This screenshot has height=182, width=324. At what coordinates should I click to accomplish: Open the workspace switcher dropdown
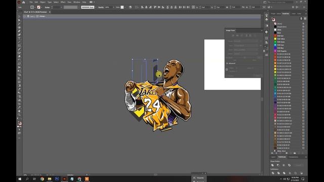(265, 2)
